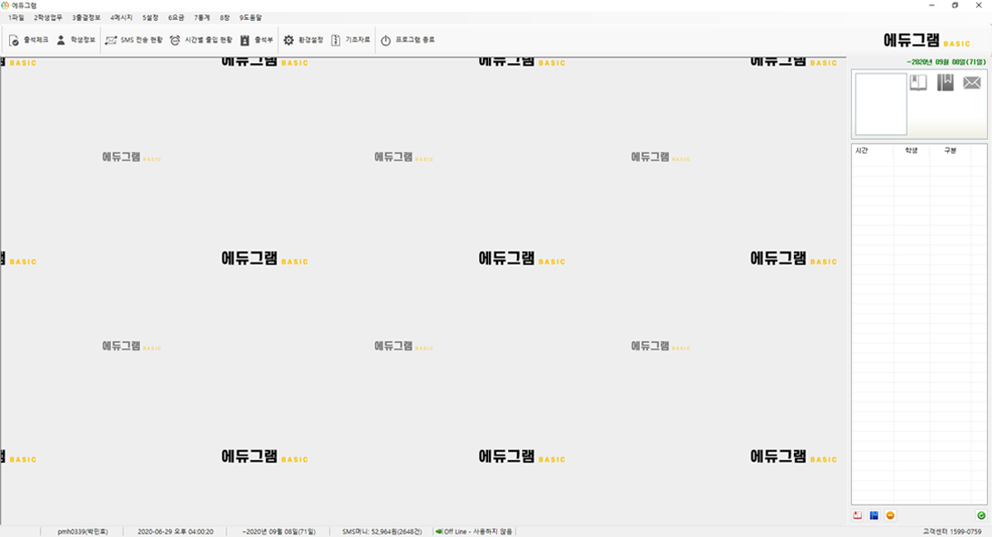992x537 pixels.
Task: Open the 1파일 menu
Action: (16, 17)
